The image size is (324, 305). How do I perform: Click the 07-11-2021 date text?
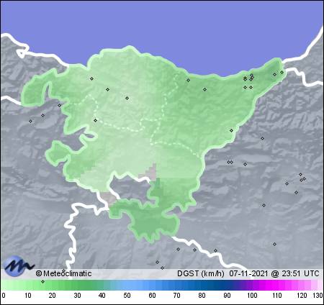tap(248, 273)
